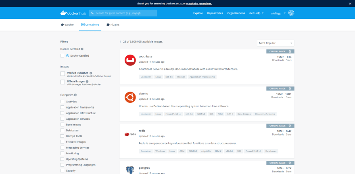Click the Operating Systems tag on ubuntu card
Image resolution: width=355 pixels, height=174 pixels.
265,114
